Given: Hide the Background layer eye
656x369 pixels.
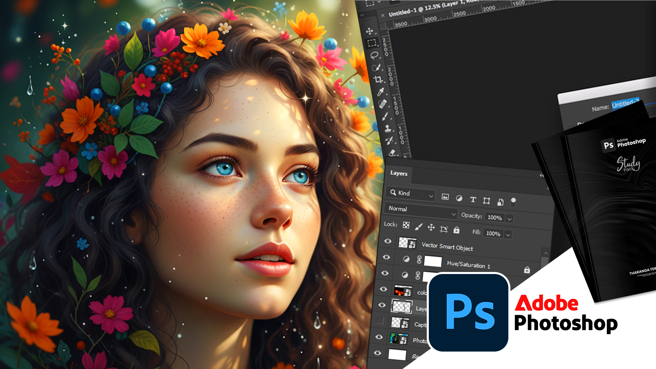Looking at the screenshot, I should pos(378,353).
